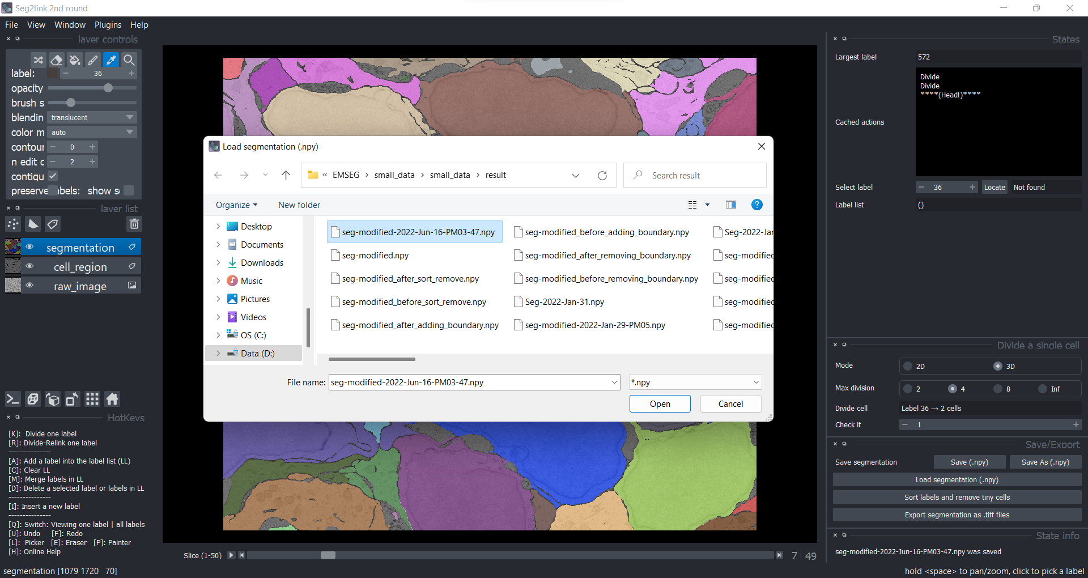Open file dialog help icon
Screen dimensions: 1088x578
point(756,205)
